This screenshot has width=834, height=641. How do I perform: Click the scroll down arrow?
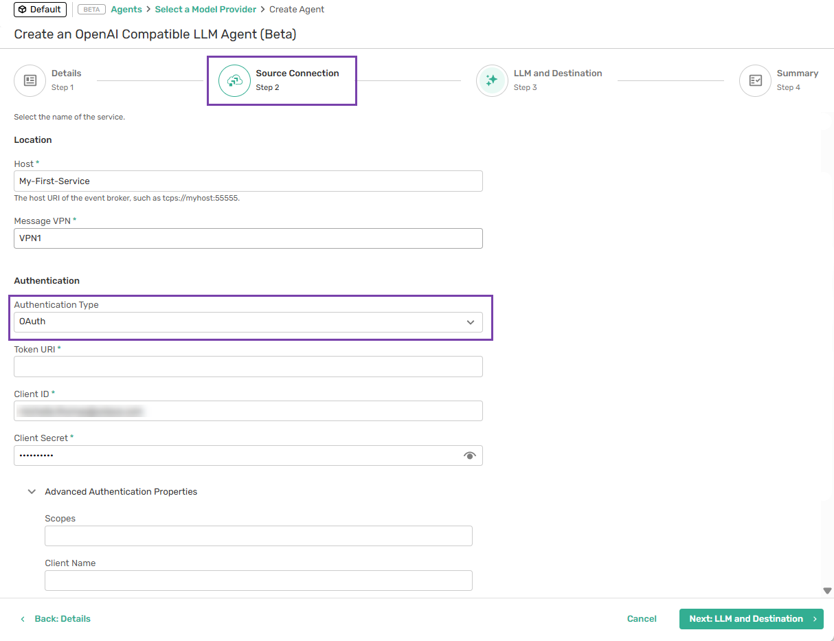(827, 591)
